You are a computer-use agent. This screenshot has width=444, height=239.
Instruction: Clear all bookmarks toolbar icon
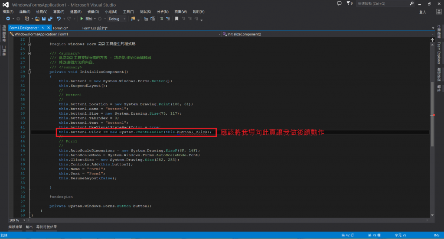(x=196, y=19)
